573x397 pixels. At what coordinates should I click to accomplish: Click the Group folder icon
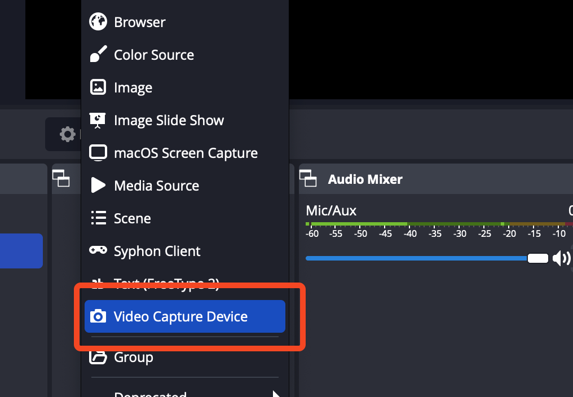[x=98, y=357]
